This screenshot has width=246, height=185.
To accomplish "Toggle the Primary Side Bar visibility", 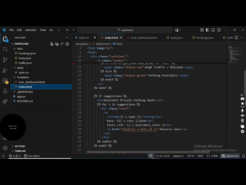I will (x=208, y=30).
